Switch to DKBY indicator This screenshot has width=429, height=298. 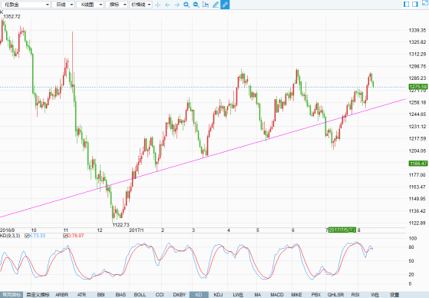tap(180, 295)
